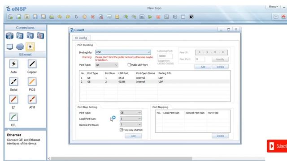Click the Fit to Screen icon
Image resolution: width=287 pixels, height=161 pixels.
(x=142, y=17)
